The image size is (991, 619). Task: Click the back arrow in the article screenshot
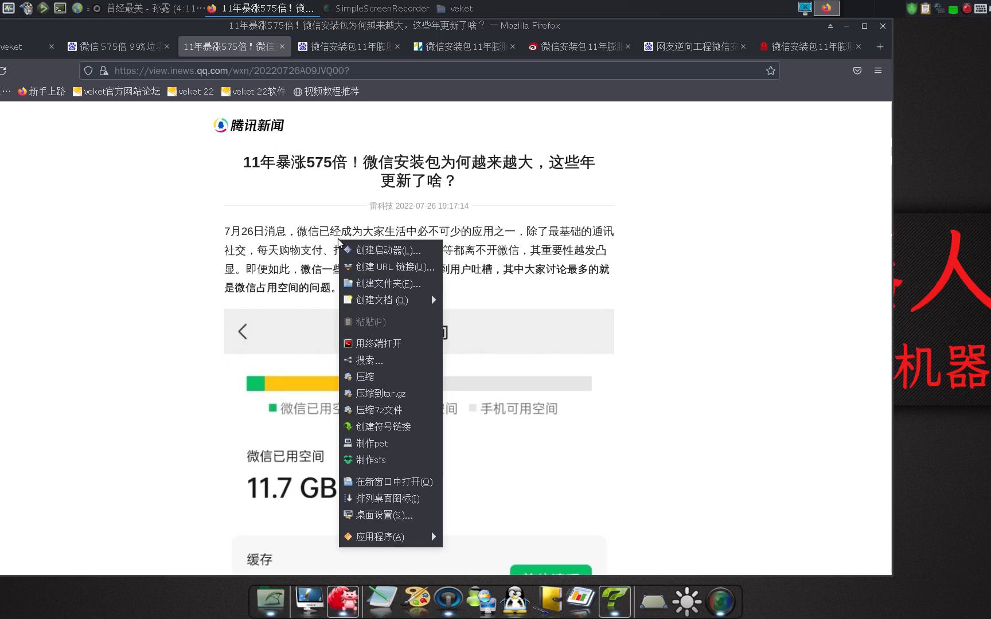(243, 331)
